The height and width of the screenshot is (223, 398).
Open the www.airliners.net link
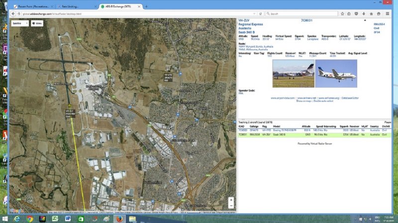[306, 98]
